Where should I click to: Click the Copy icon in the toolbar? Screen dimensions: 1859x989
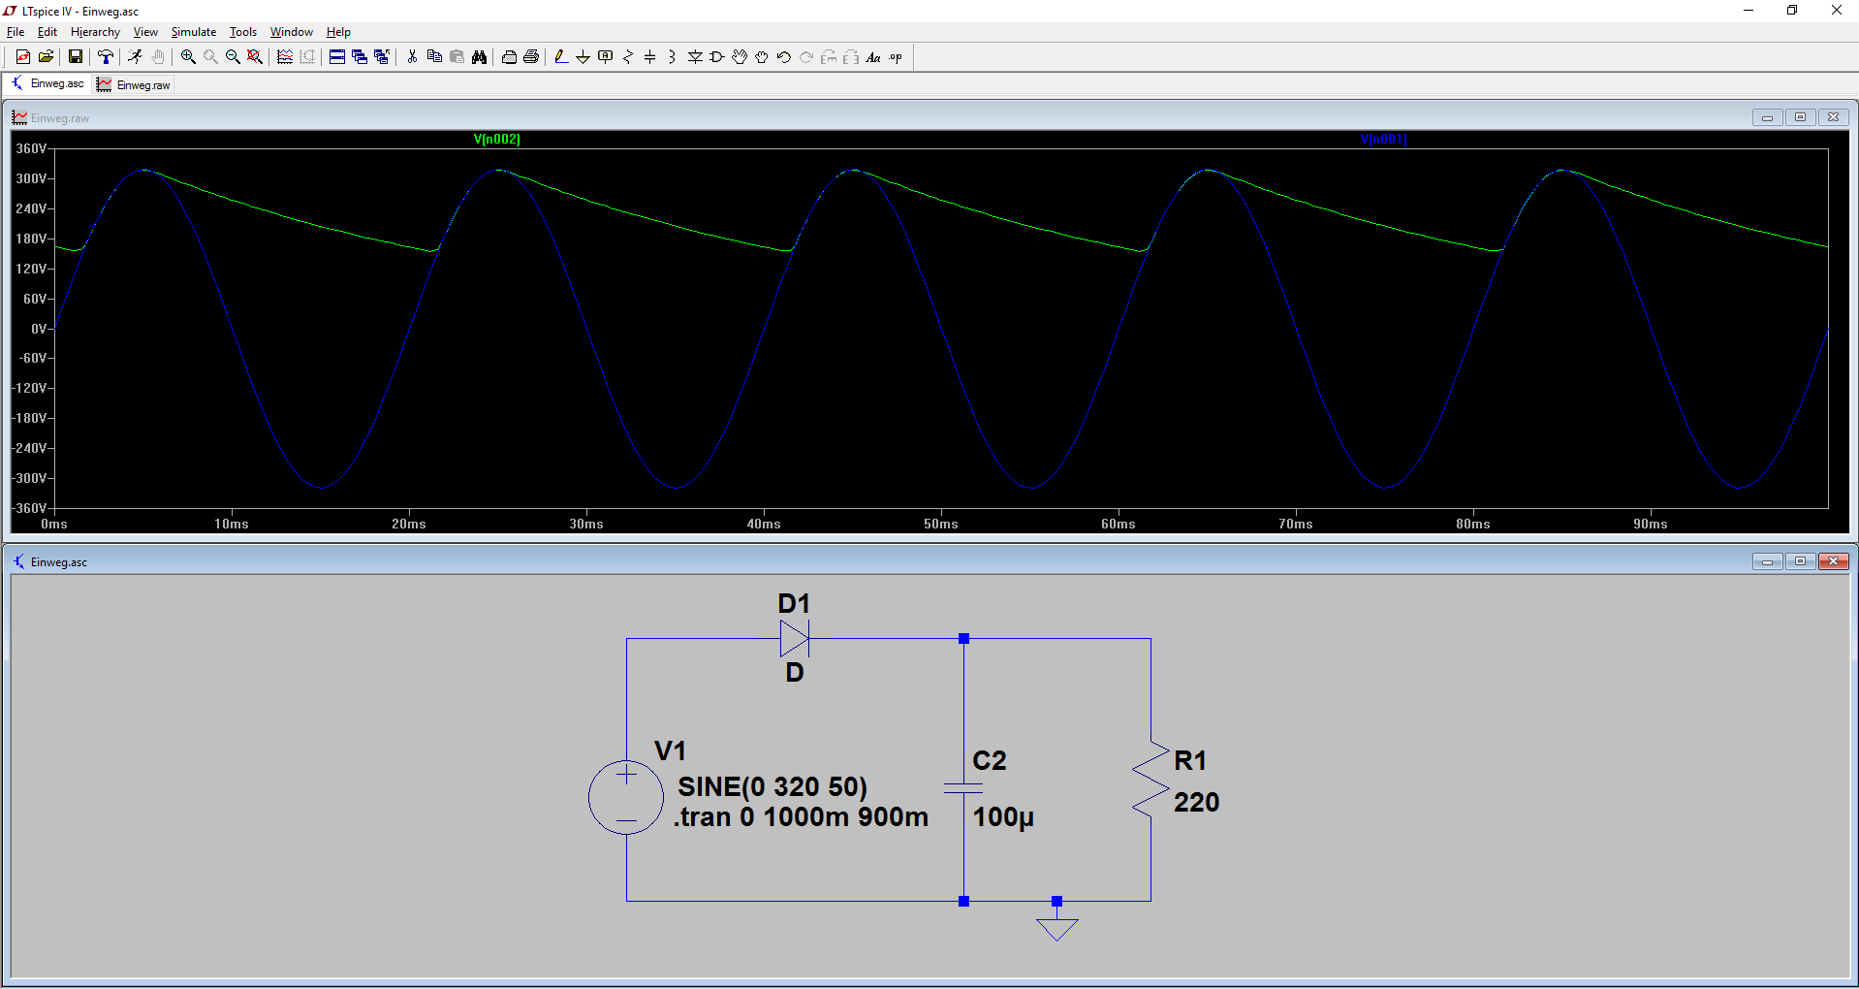pyautogui.click(x=434, y=57)
